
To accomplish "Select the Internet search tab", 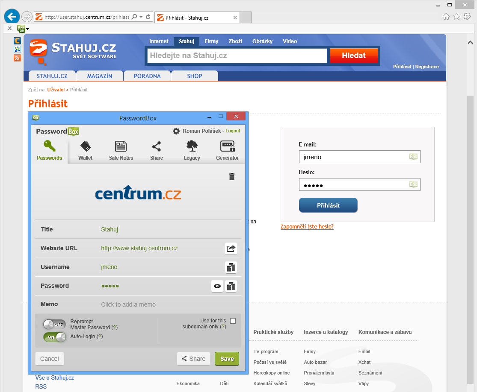I will 159,41.
